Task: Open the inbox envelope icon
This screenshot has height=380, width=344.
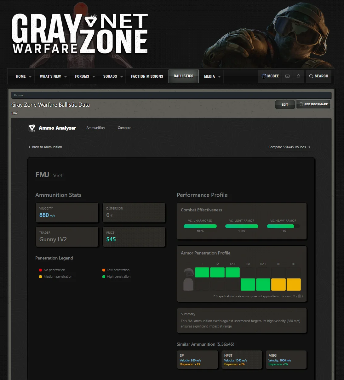Action: coord(287,76)
